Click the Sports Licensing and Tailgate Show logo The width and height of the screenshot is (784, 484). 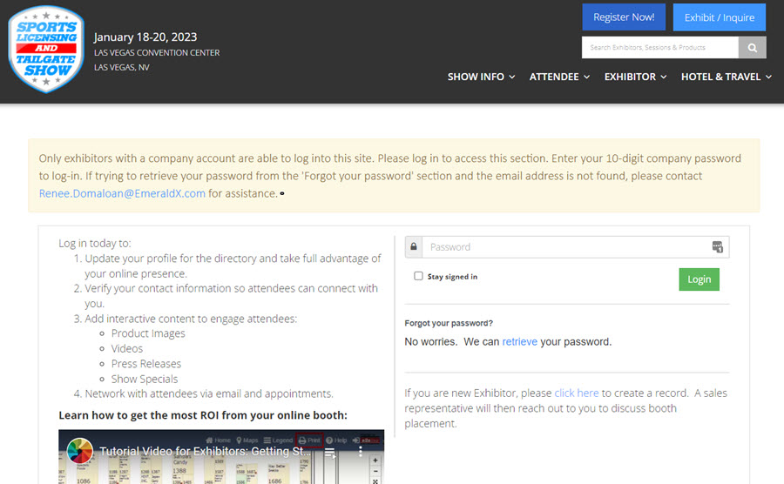[45, 49]
